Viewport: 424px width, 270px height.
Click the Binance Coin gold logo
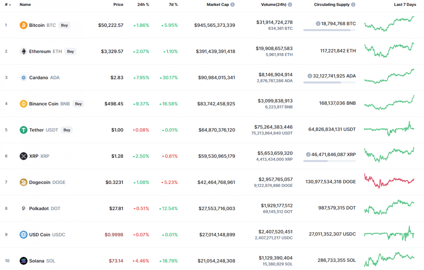pos(23,104)
